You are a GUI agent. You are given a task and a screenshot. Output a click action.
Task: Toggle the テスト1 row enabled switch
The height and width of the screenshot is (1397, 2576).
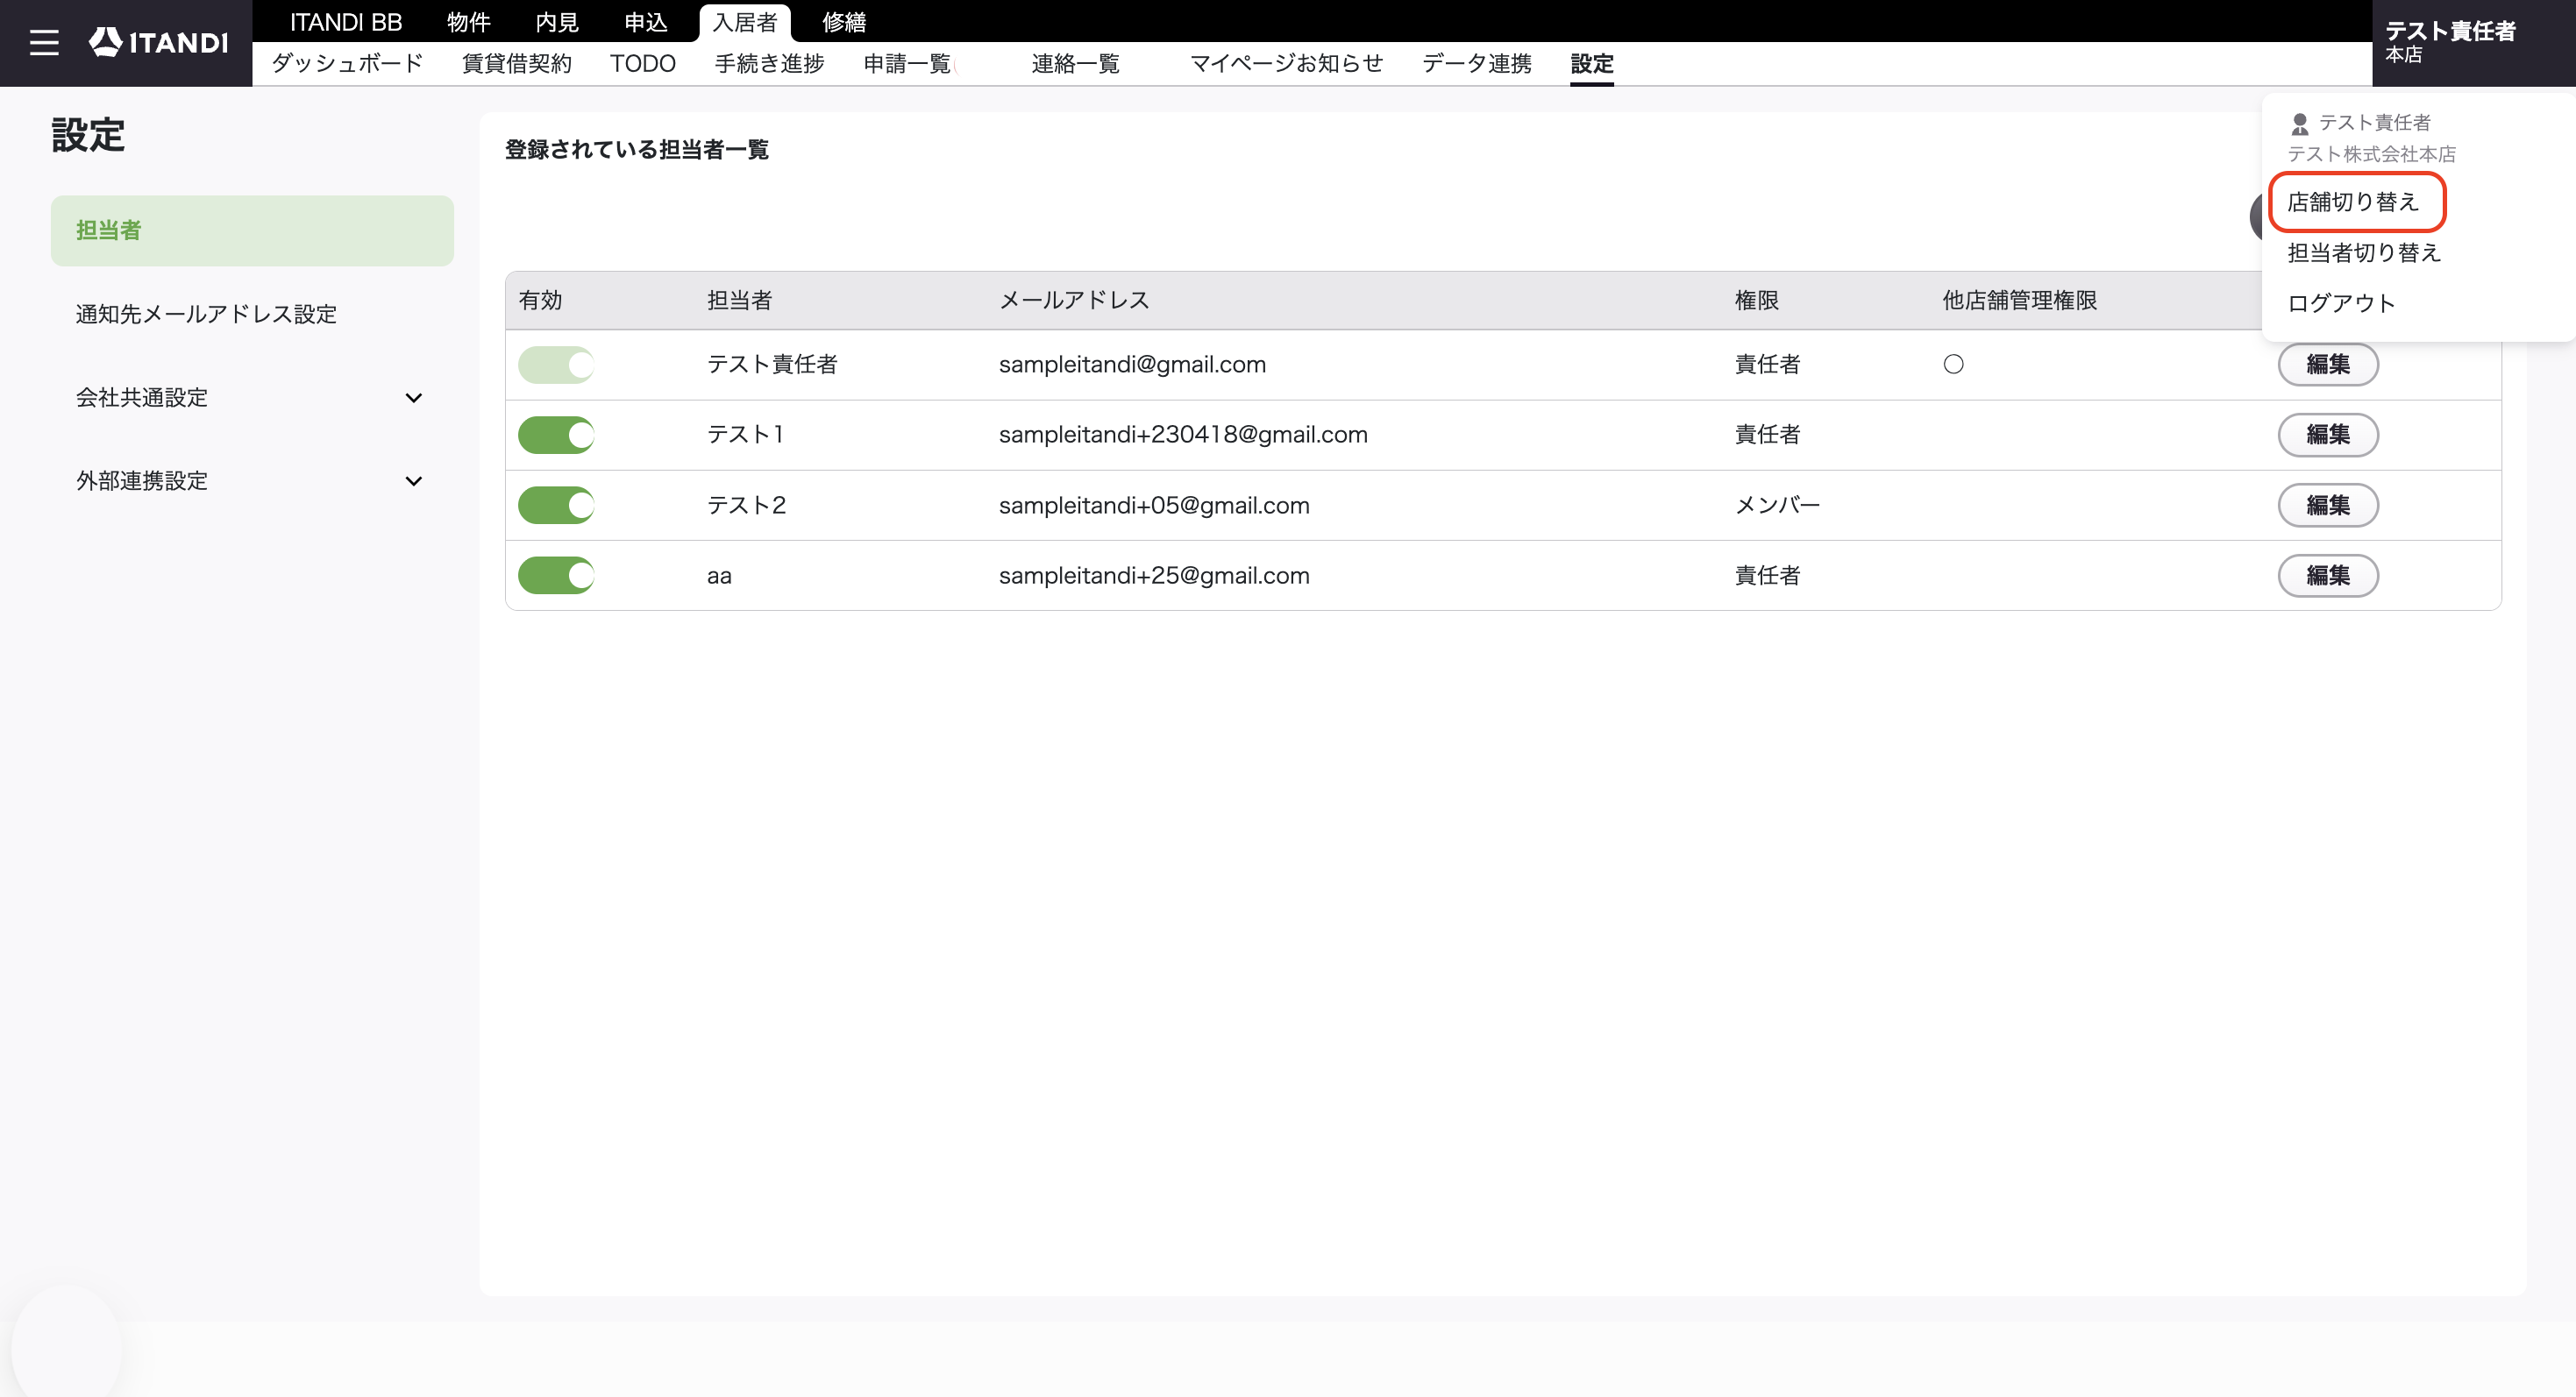click(556, 435)
